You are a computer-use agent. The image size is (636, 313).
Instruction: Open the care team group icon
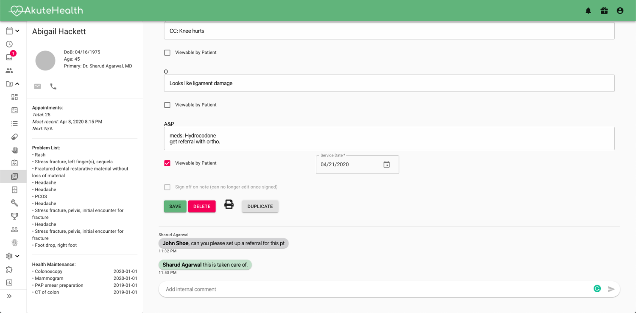click(x=14, y=229)
